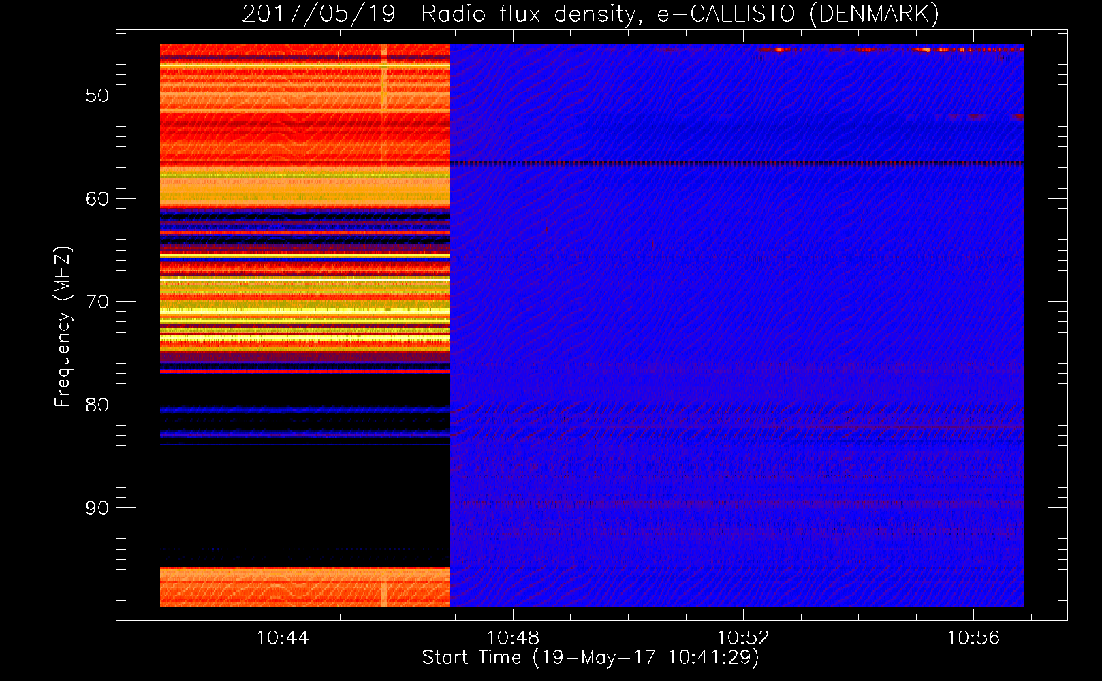Image resolution: width=1102 pixels, height=681 pixels.
Task: Click the '80' frequency tick label
Action: coord(97,405)
